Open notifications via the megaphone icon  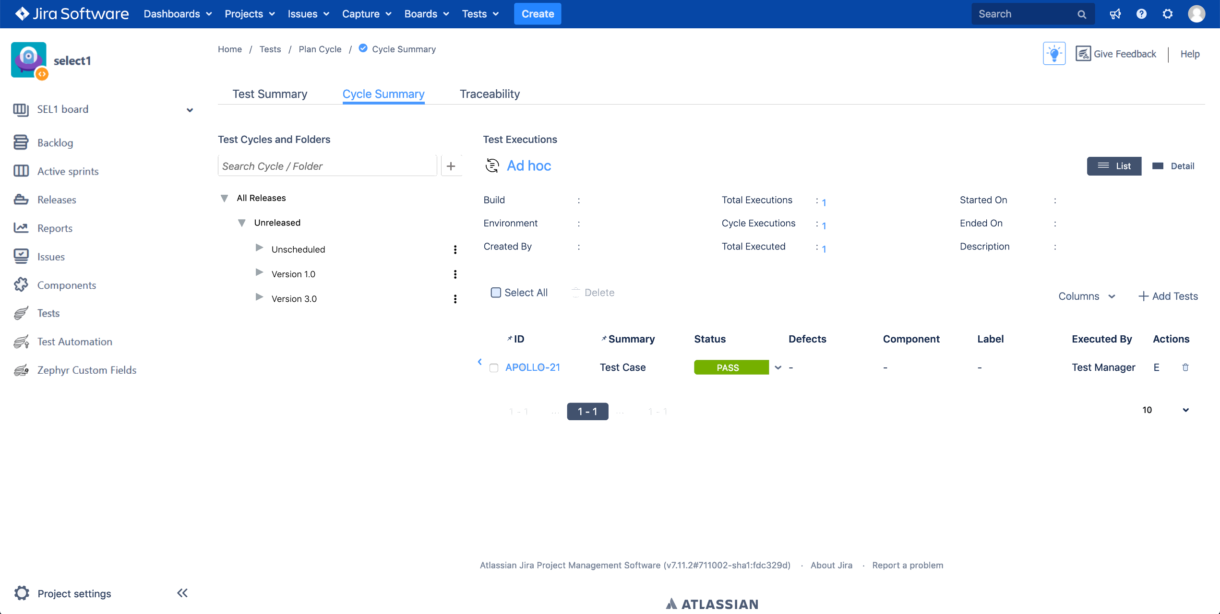[x=1115, y=13]
